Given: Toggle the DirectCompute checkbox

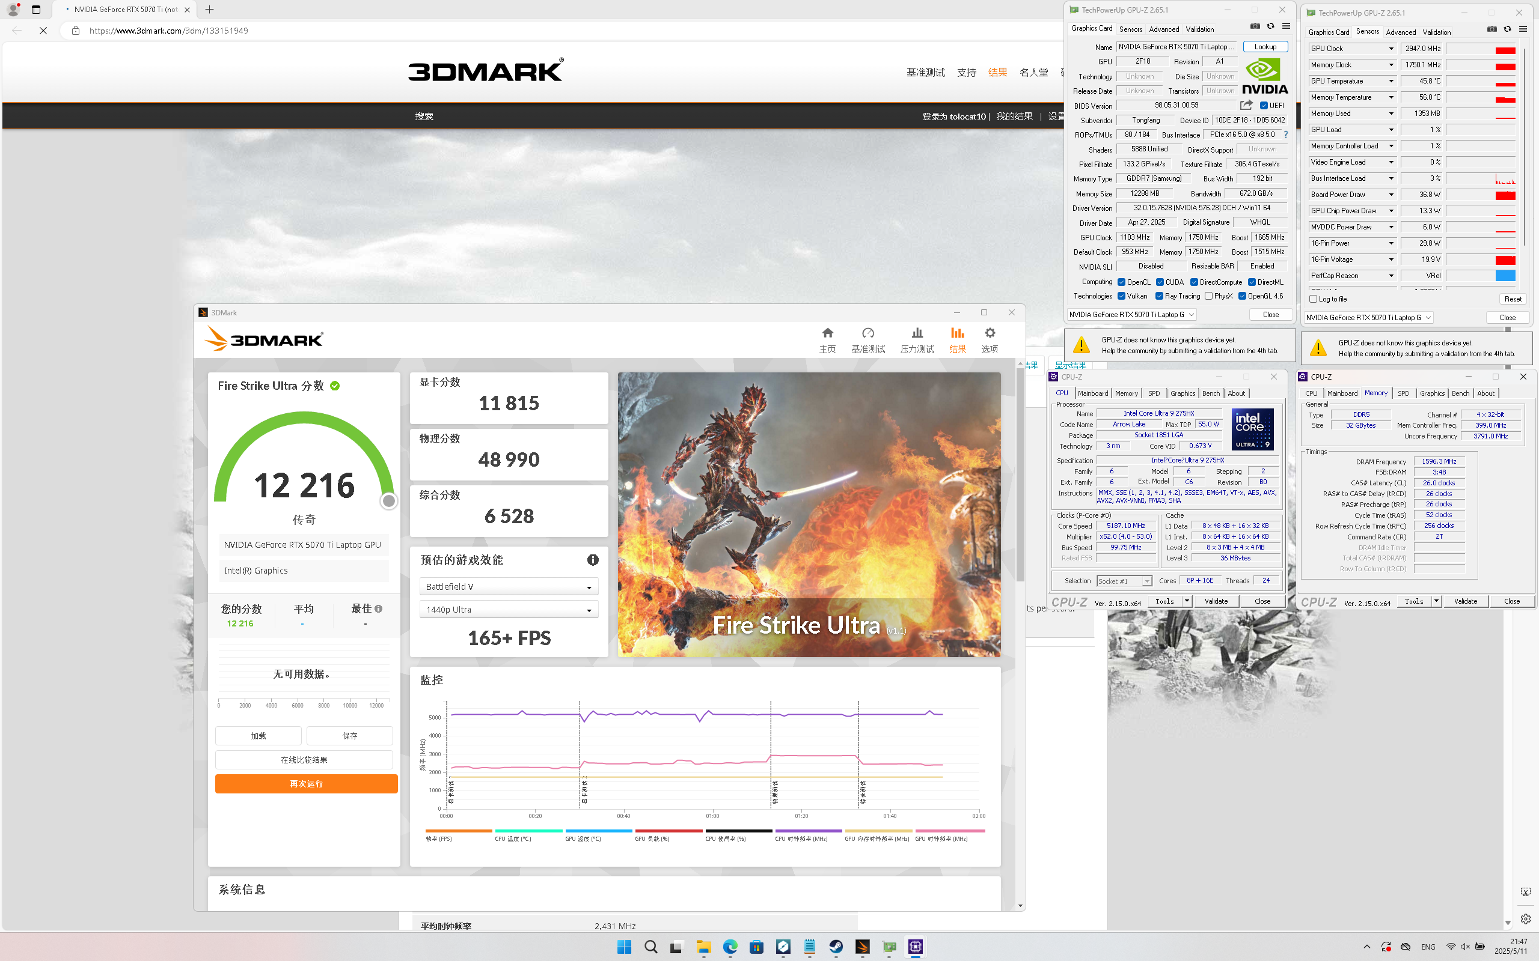Looking at the screenshot, I should 1195,282.
